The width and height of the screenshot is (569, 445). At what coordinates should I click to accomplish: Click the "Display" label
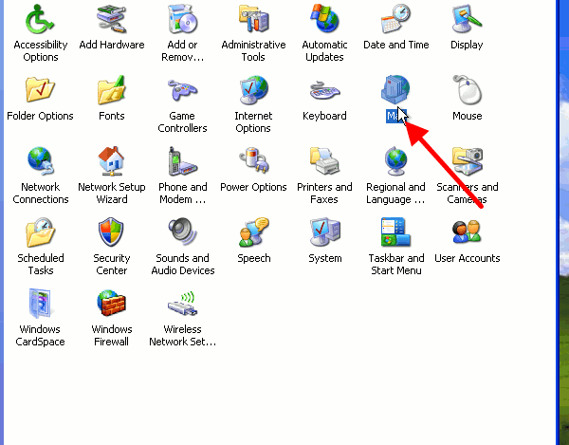pyautogui.click(x=467, y=45)
